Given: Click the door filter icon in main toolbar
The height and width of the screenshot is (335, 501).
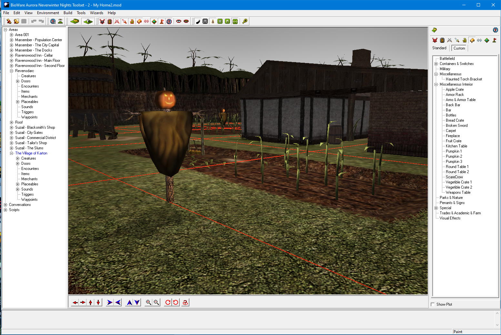Looking at the screenshot, I should [110, 22].
